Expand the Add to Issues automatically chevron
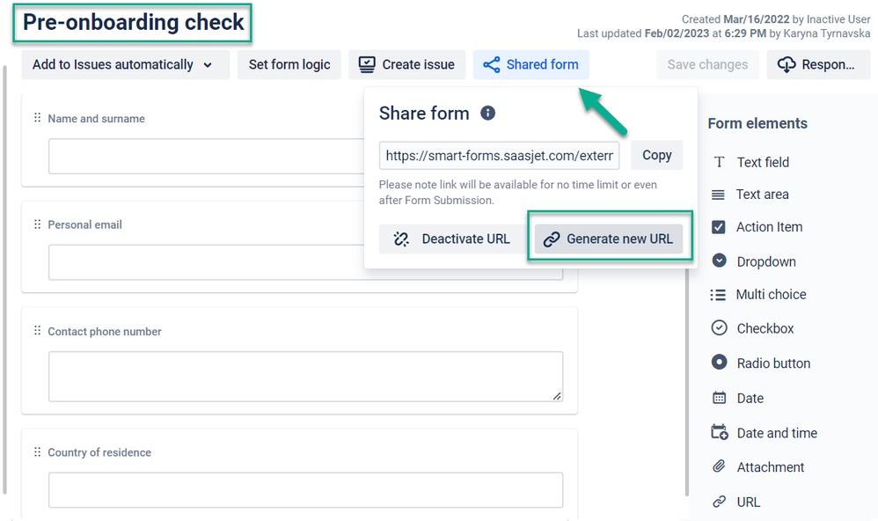 point(208,65)
